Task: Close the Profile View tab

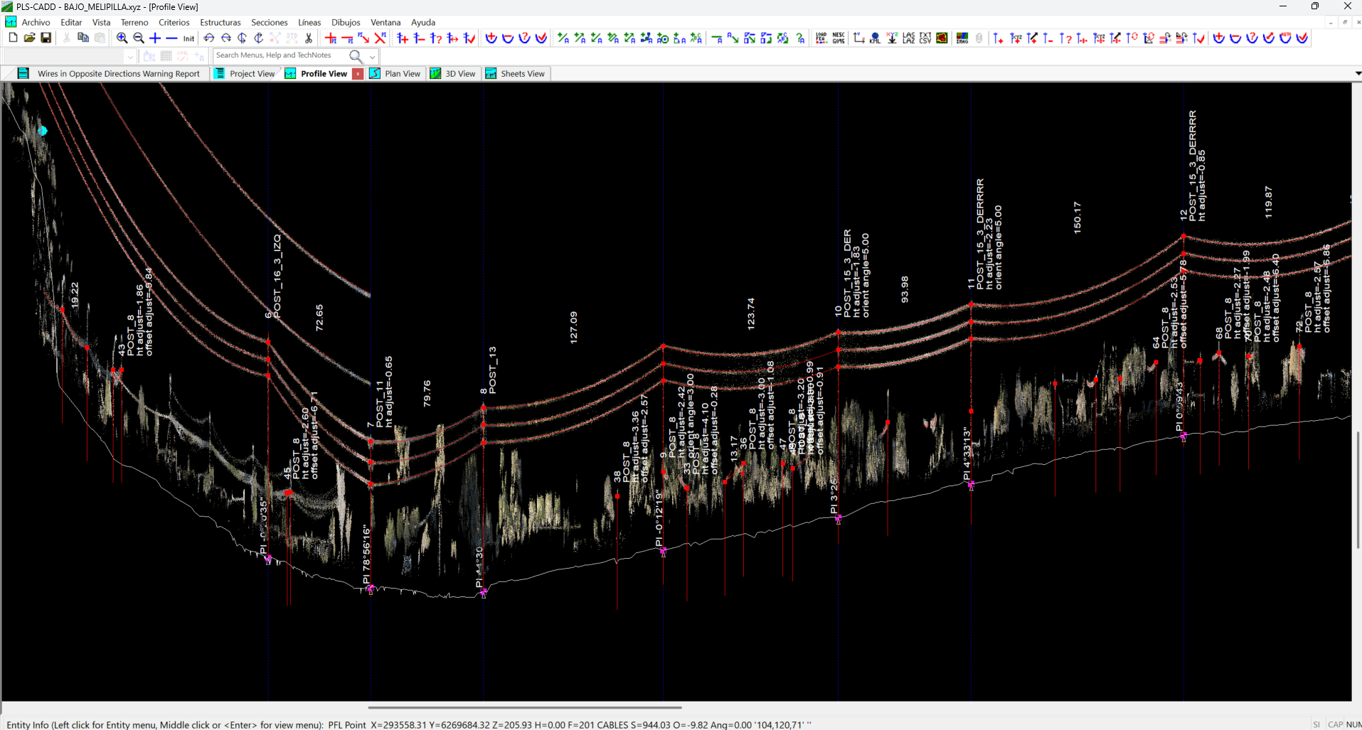Action: 358,74
